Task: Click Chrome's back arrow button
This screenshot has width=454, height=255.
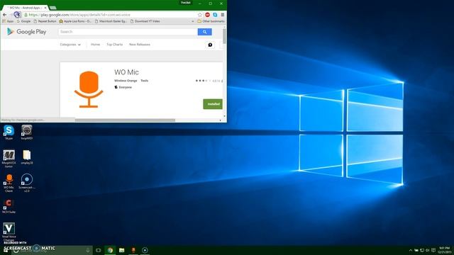Action: click(x=5, y=15)
